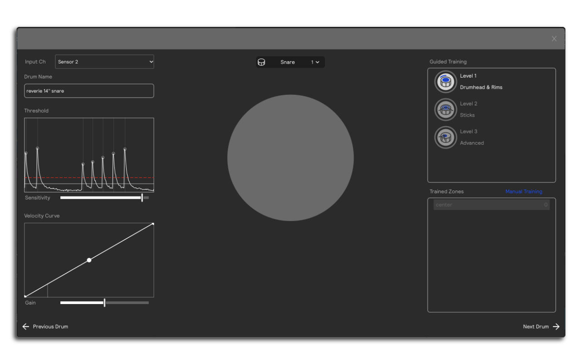
Task: Open the Input Ch Sensor 2 dropdown
Action: [x=104, y=62]
